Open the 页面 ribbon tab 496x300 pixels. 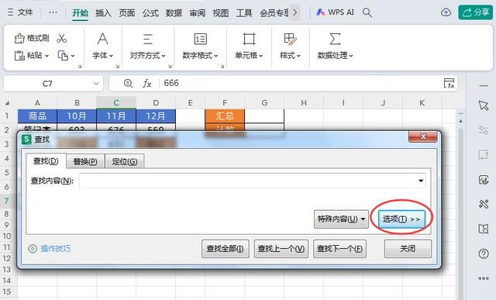[127, 13]
